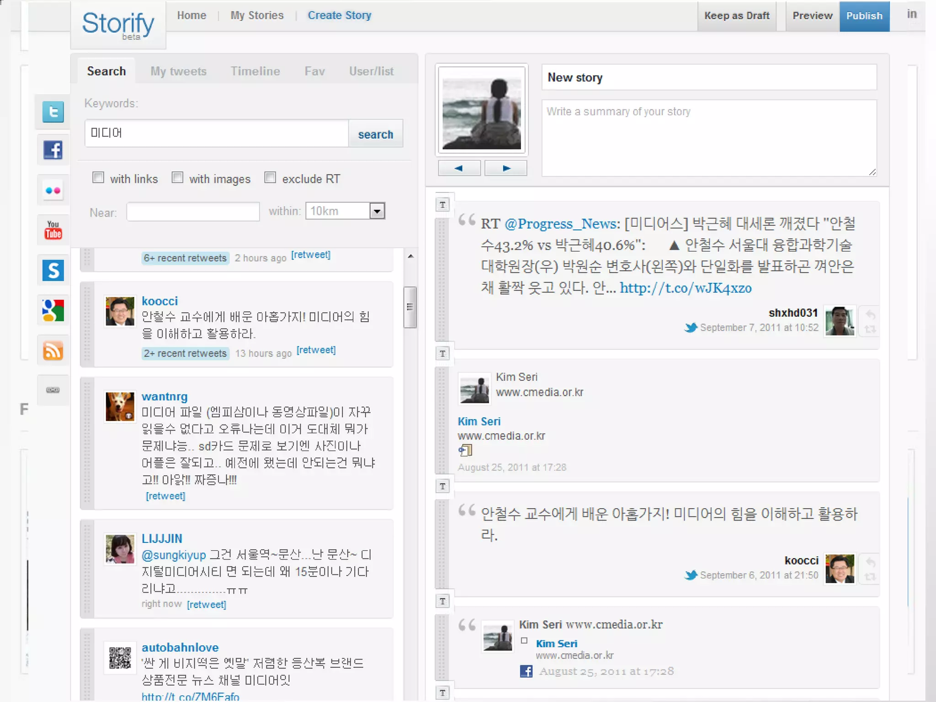The image size is (936, 702).
Task: Click the Keywords search input field
Action: [217, 133]
